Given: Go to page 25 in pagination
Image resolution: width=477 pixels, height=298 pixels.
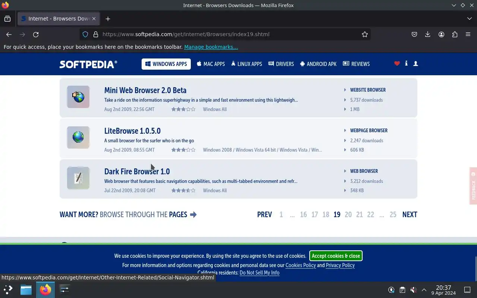Looking at the screenshot, I should click(x=393, y=215).
